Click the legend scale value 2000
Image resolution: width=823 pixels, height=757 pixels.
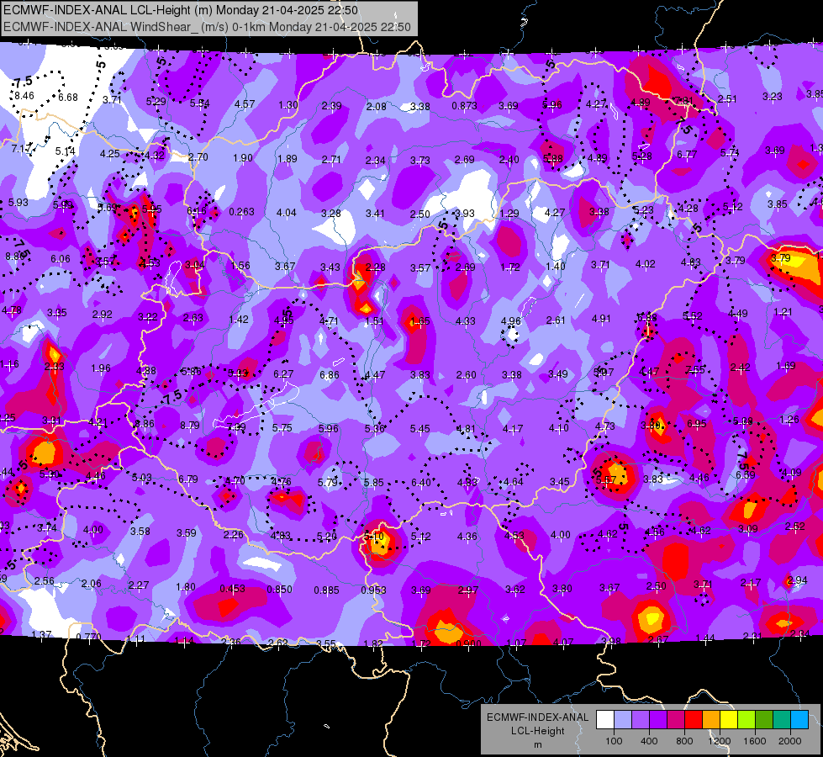(790, 741)
